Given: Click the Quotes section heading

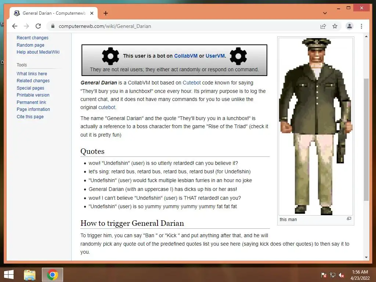Looking at the screenshot, I should coord(92,151).
